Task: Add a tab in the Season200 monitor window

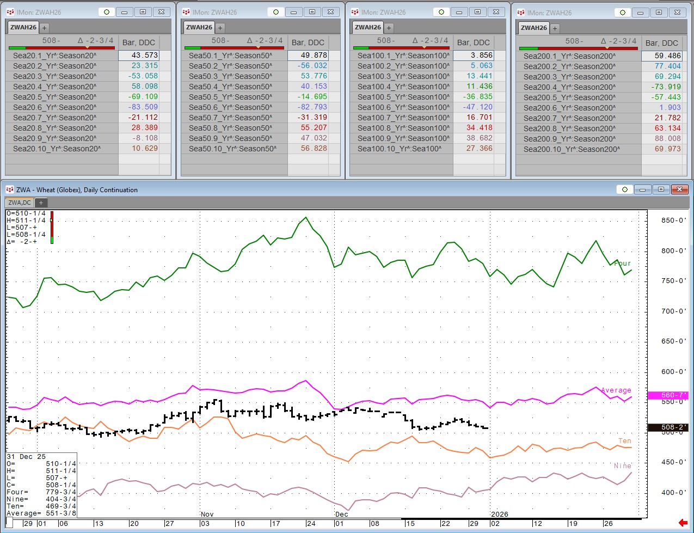Action: (555, 28)
